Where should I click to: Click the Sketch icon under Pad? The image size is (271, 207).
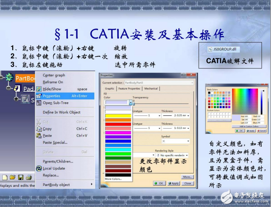(25, 99)
